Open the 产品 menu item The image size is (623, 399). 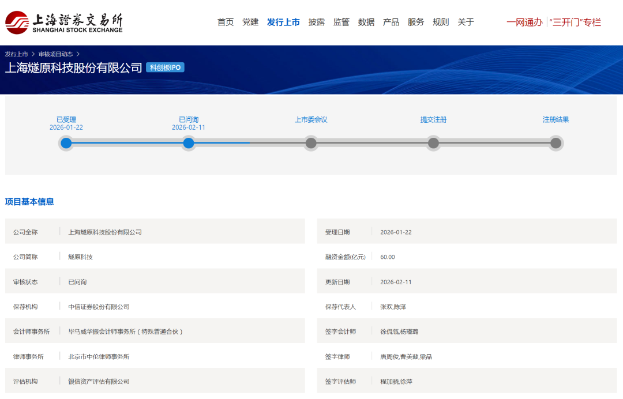pyautogui.click(x=391, y=22)
